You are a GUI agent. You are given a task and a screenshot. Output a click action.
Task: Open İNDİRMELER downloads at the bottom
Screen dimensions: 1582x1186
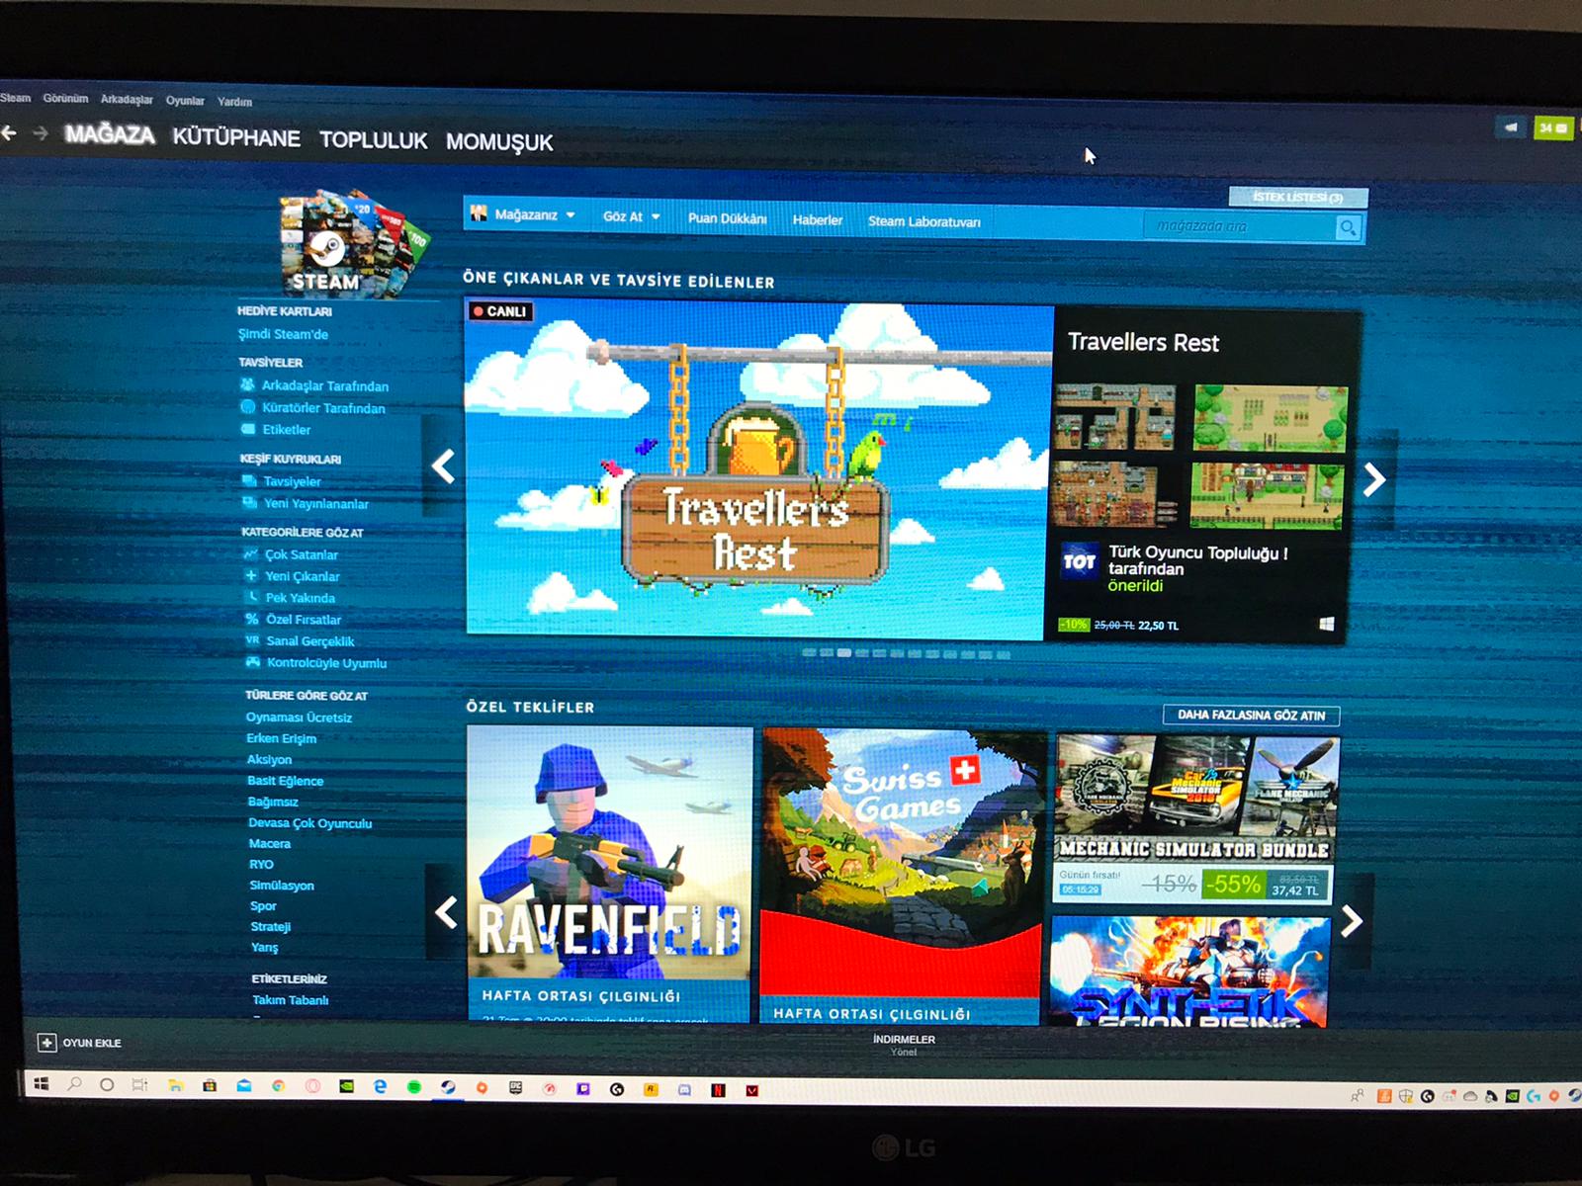point(904,1040)
